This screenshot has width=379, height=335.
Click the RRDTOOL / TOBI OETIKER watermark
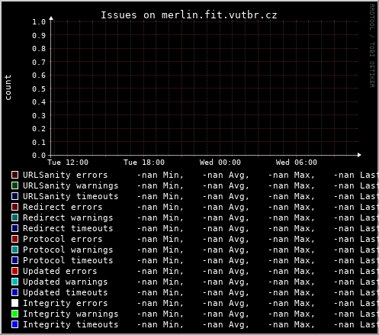point(371,46)
